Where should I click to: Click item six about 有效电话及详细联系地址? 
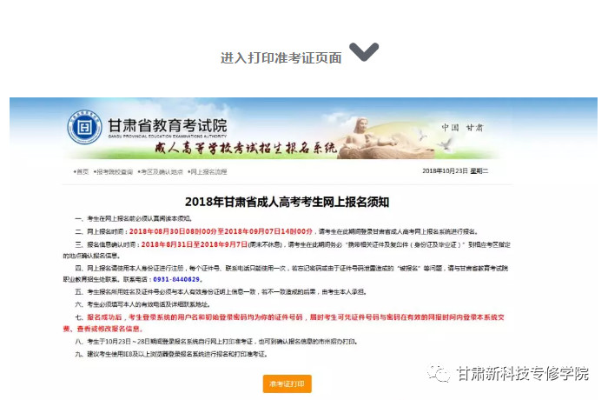click(143, 304)
